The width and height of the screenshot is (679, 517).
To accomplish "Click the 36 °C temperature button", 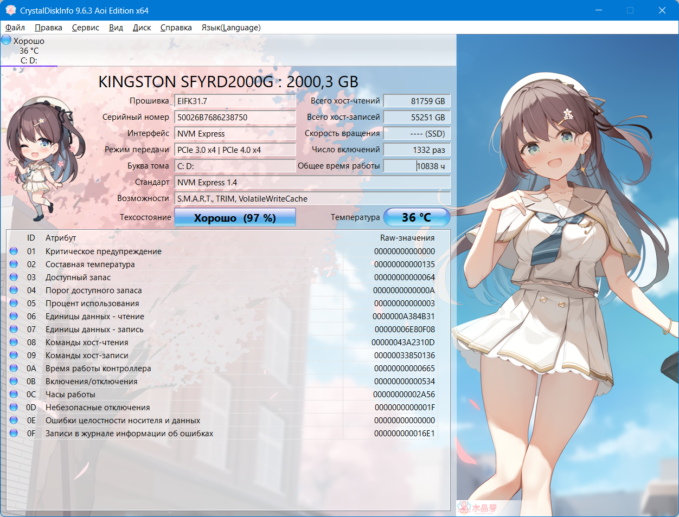I will click(x=417, y=217).
